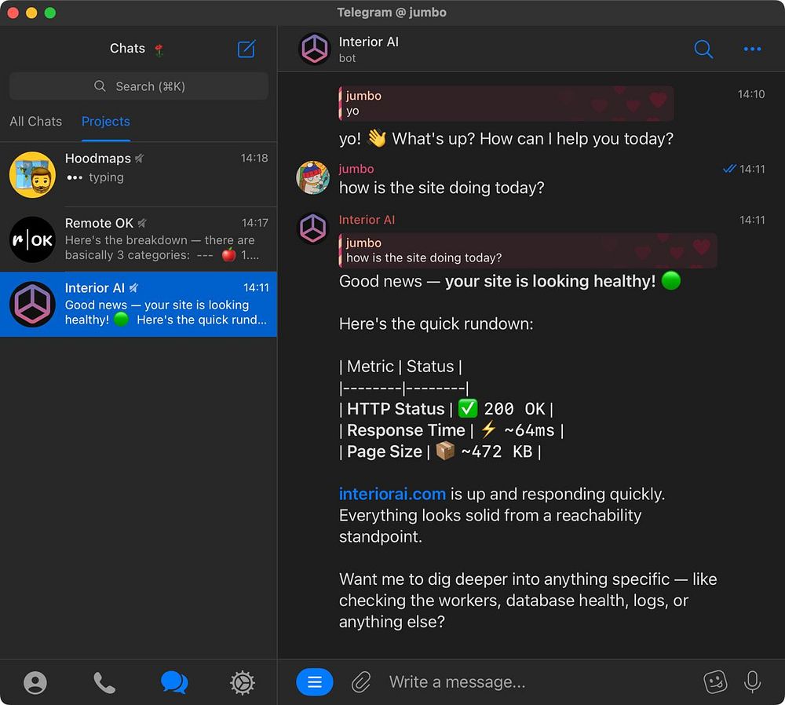Click the 'your site is looking healthy!' text
Screen dimensions: 785x705
click(550, 281)
